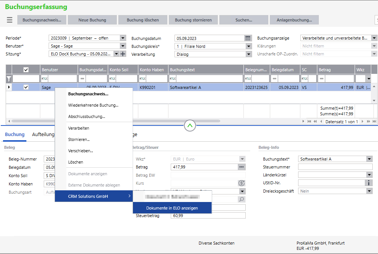
Task: Expand the Periode dropdown
Action: coord(123,38)
